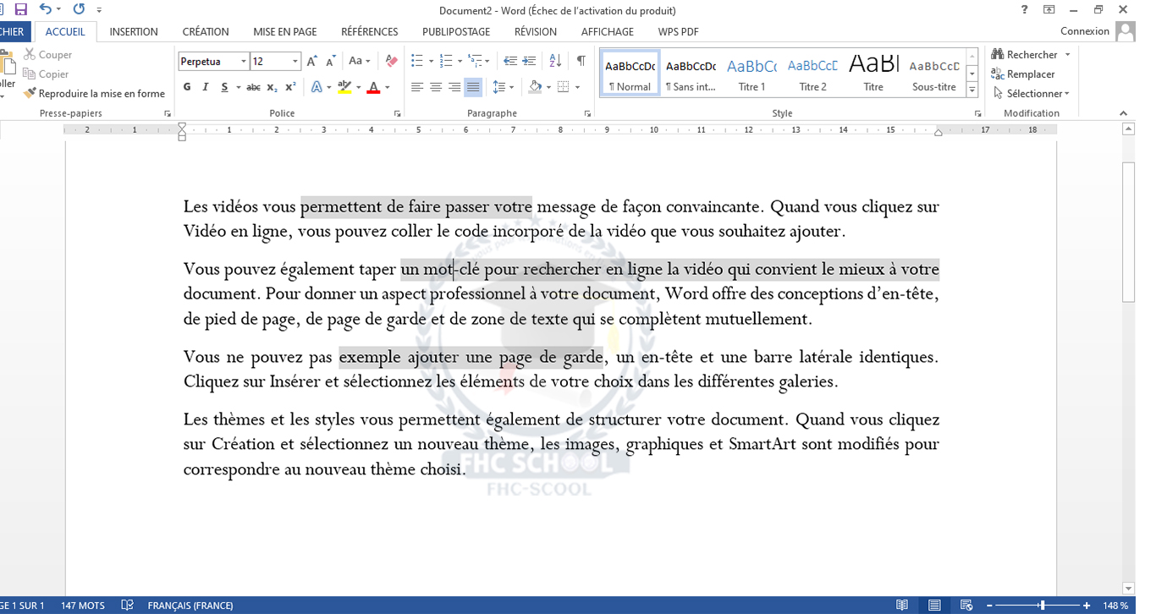Apply text effects with outlined A icon

tap(317, 87)
